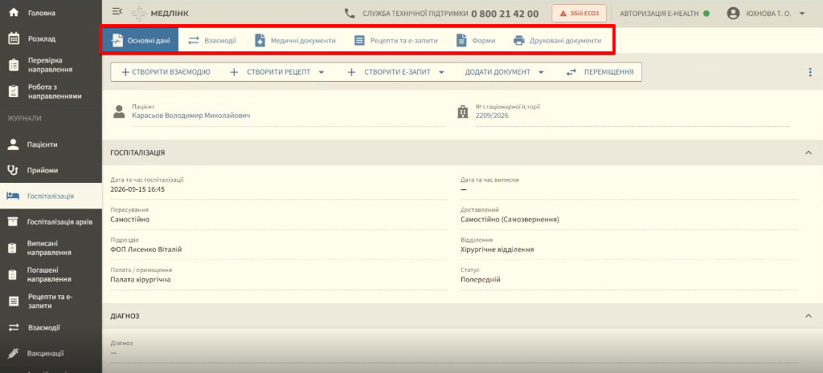
Task: Click hospital building icon by history number
Action: click(x=462, y=111)
